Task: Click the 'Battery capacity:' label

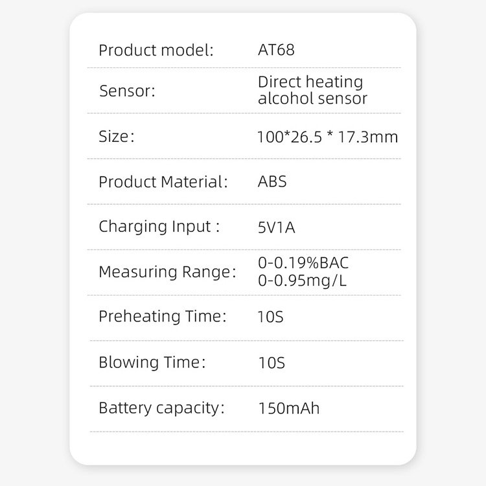Action: click(x=161, y=408)
